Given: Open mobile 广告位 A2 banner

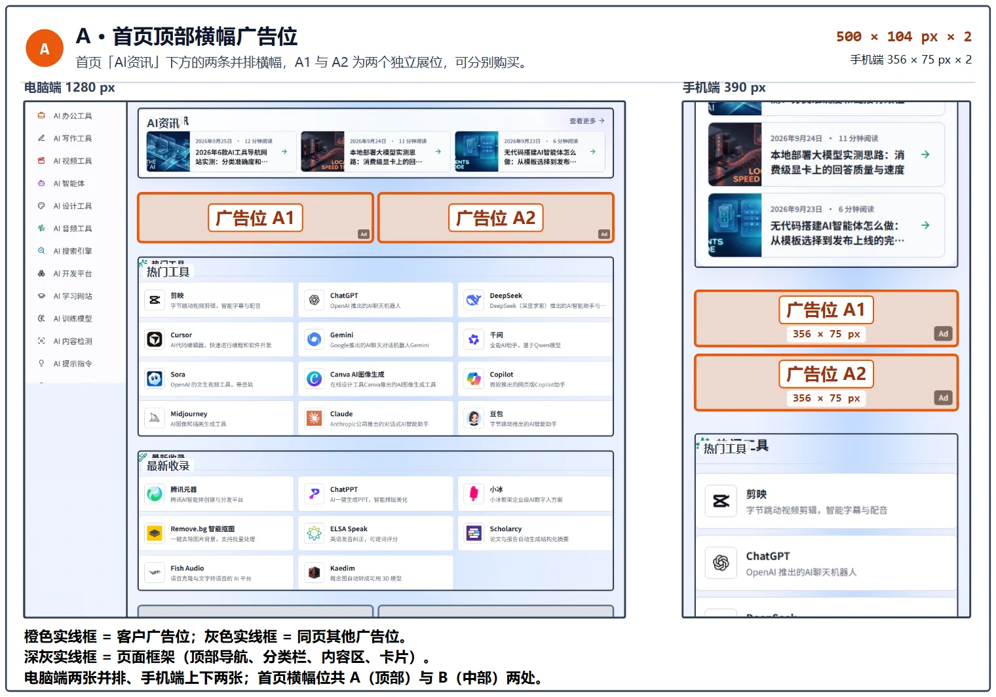Looking at the screenshot, I should 826,383.
